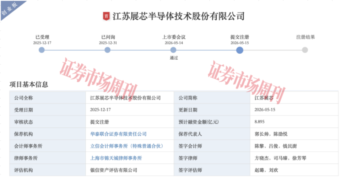Click the 保荐代表人 label cell
The image size is (341, 178).
coord(212,134)
